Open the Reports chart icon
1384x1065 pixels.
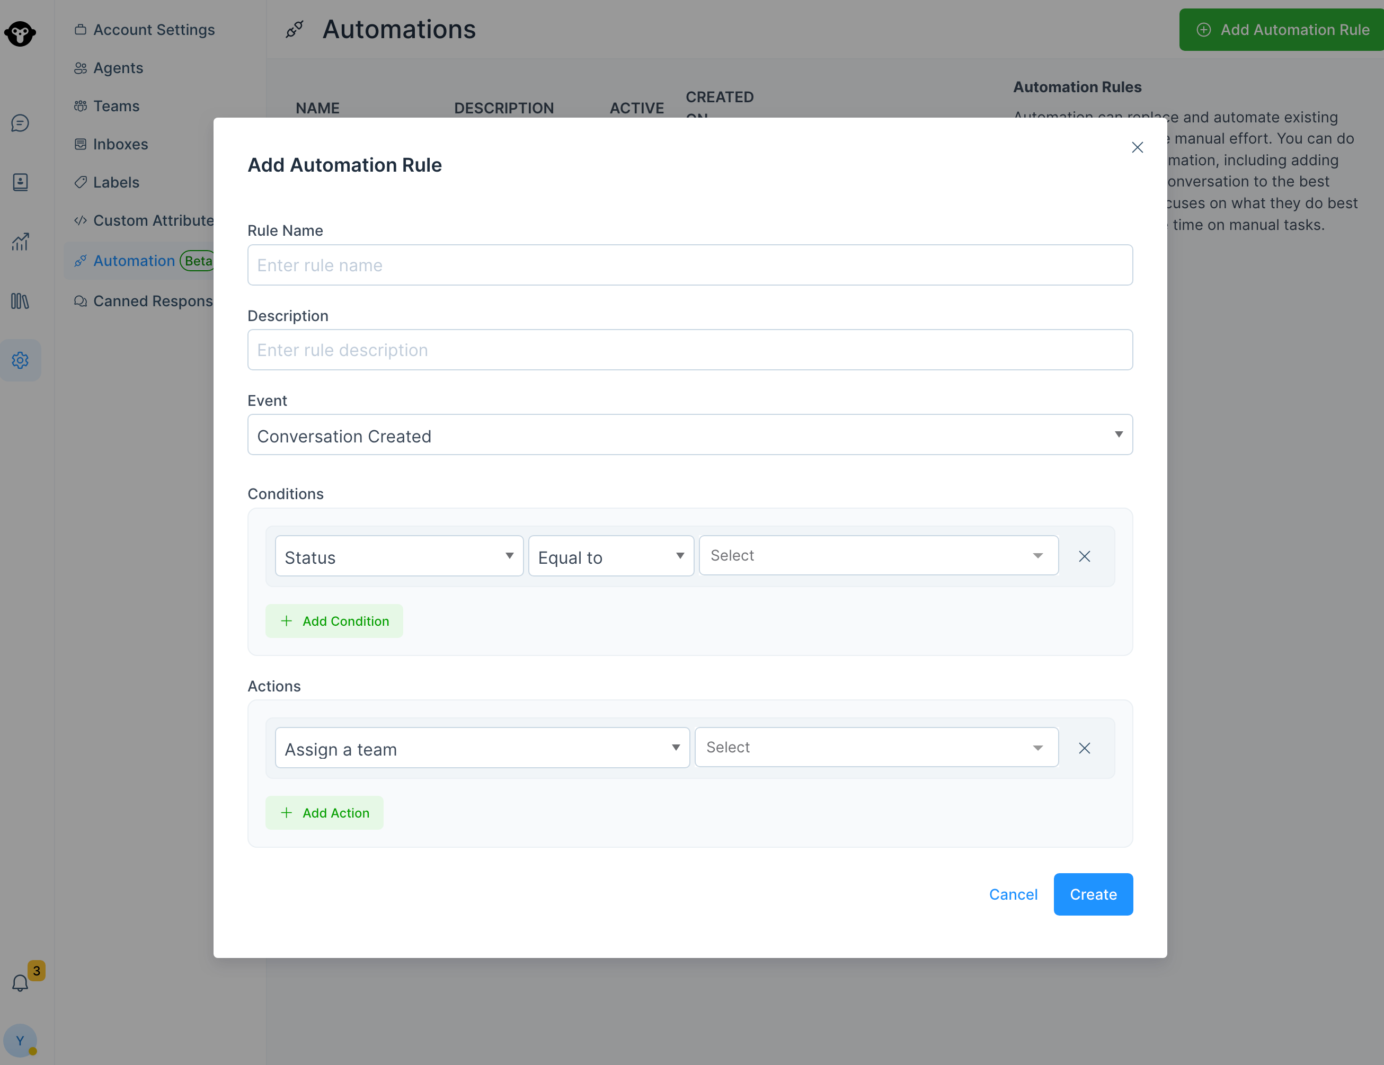20,242
